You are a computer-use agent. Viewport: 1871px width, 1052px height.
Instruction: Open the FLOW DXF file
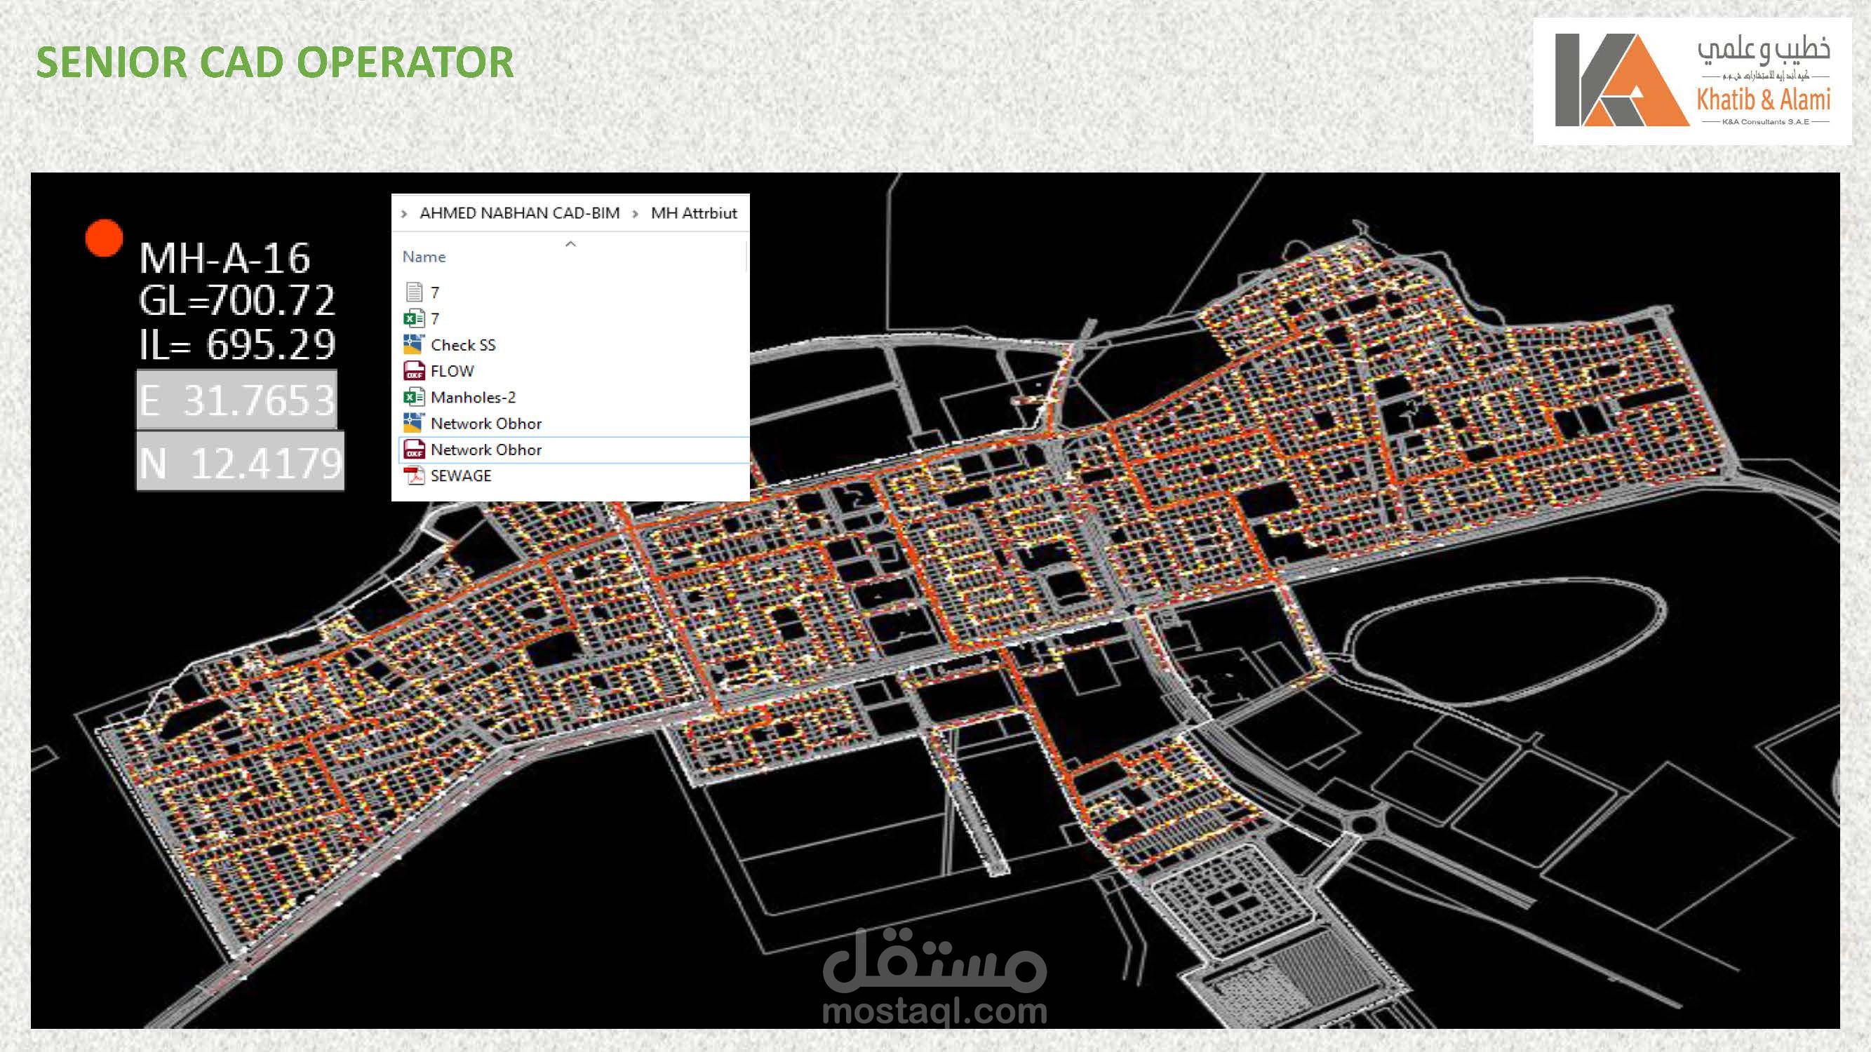pyautogui.click(x=451, y=371)
